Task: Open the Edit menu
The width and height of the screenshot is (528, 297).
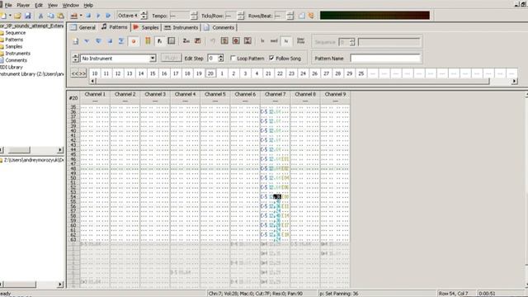Action: (39, 5)
